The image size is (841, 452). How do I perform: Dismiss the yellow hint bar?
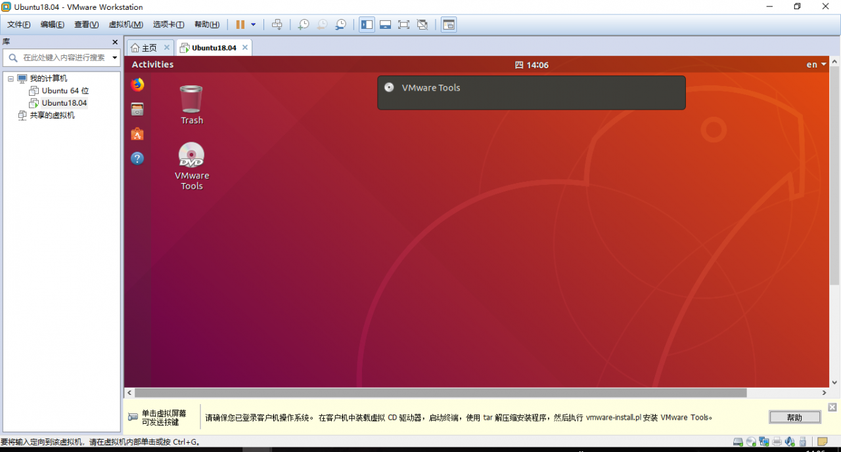832,407
